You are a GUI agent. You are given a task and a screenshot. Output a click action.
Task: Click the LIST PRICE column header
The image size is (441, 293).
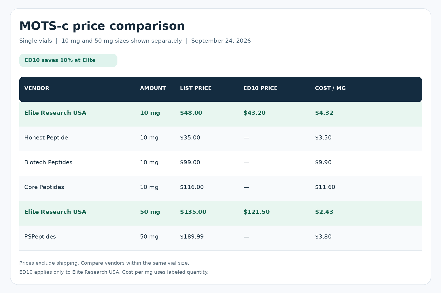coord(196,88)
